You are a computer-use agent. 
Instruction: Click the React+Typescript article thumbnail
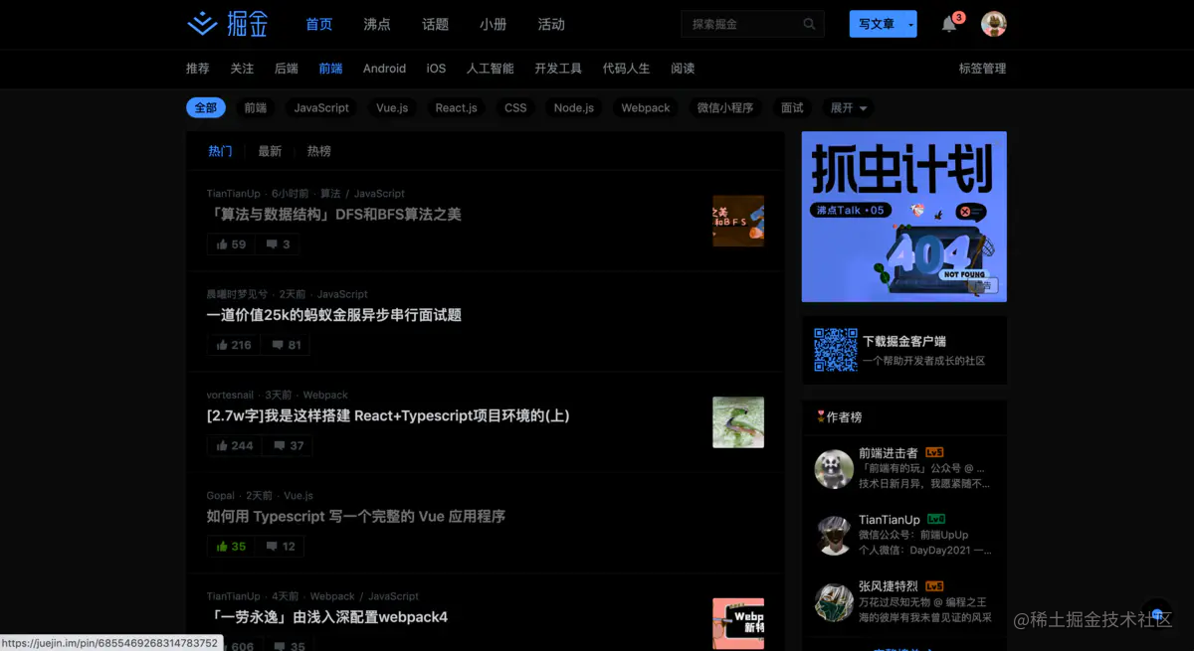coord(738,422)
